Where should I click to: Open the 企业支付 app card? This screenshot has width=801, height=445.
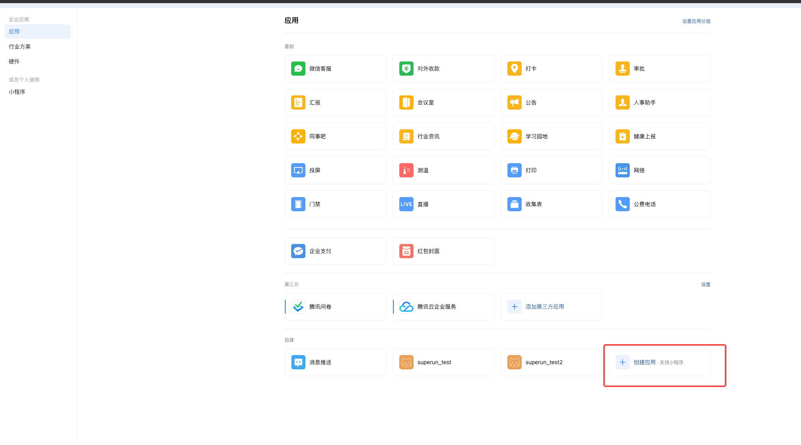coord(335,251)
